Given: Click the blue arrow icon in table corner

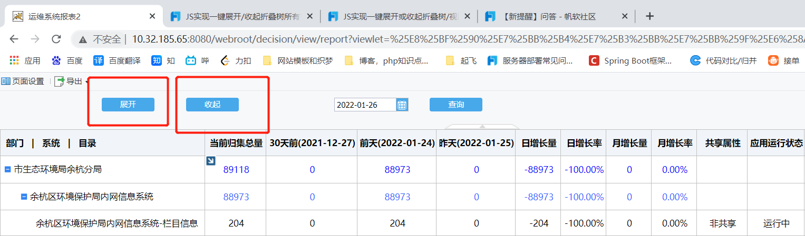Looking at the screenshot, I should point(210,161).
